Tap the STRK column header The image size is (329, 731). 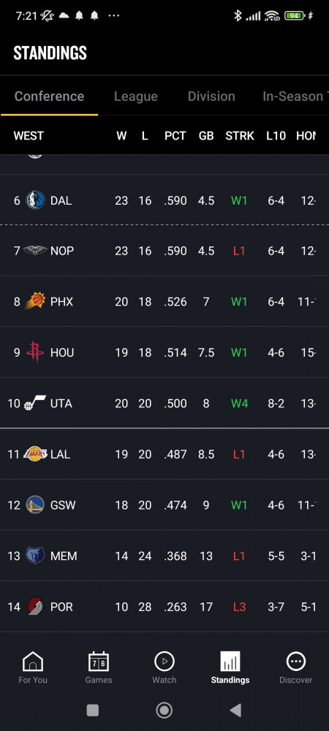[x=240, y=136]
